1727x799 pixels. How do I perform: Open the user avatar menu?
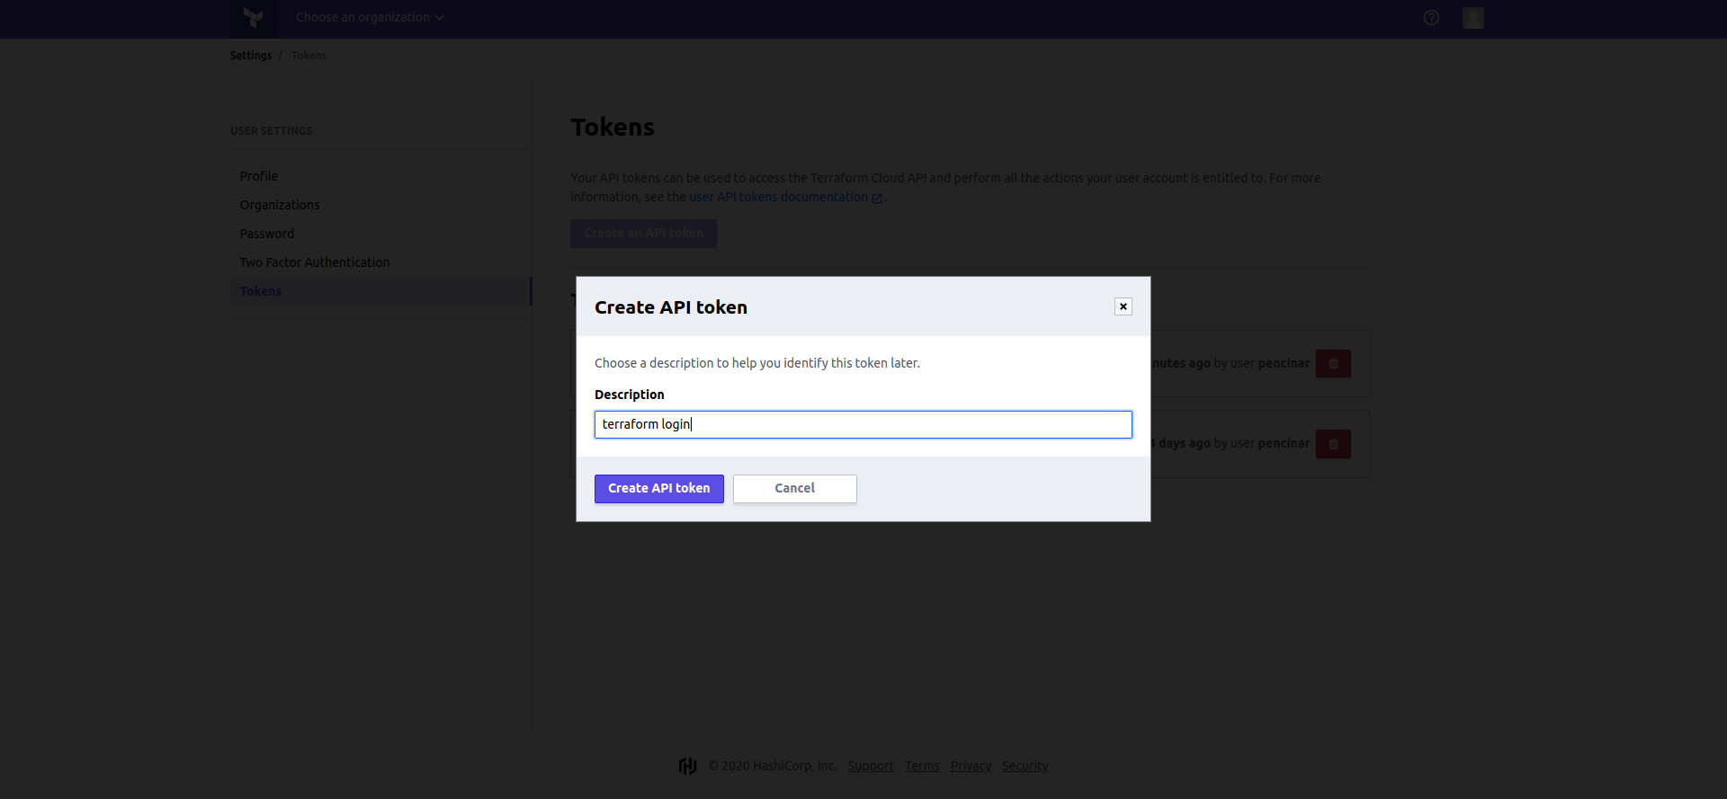pos(1472,18)
